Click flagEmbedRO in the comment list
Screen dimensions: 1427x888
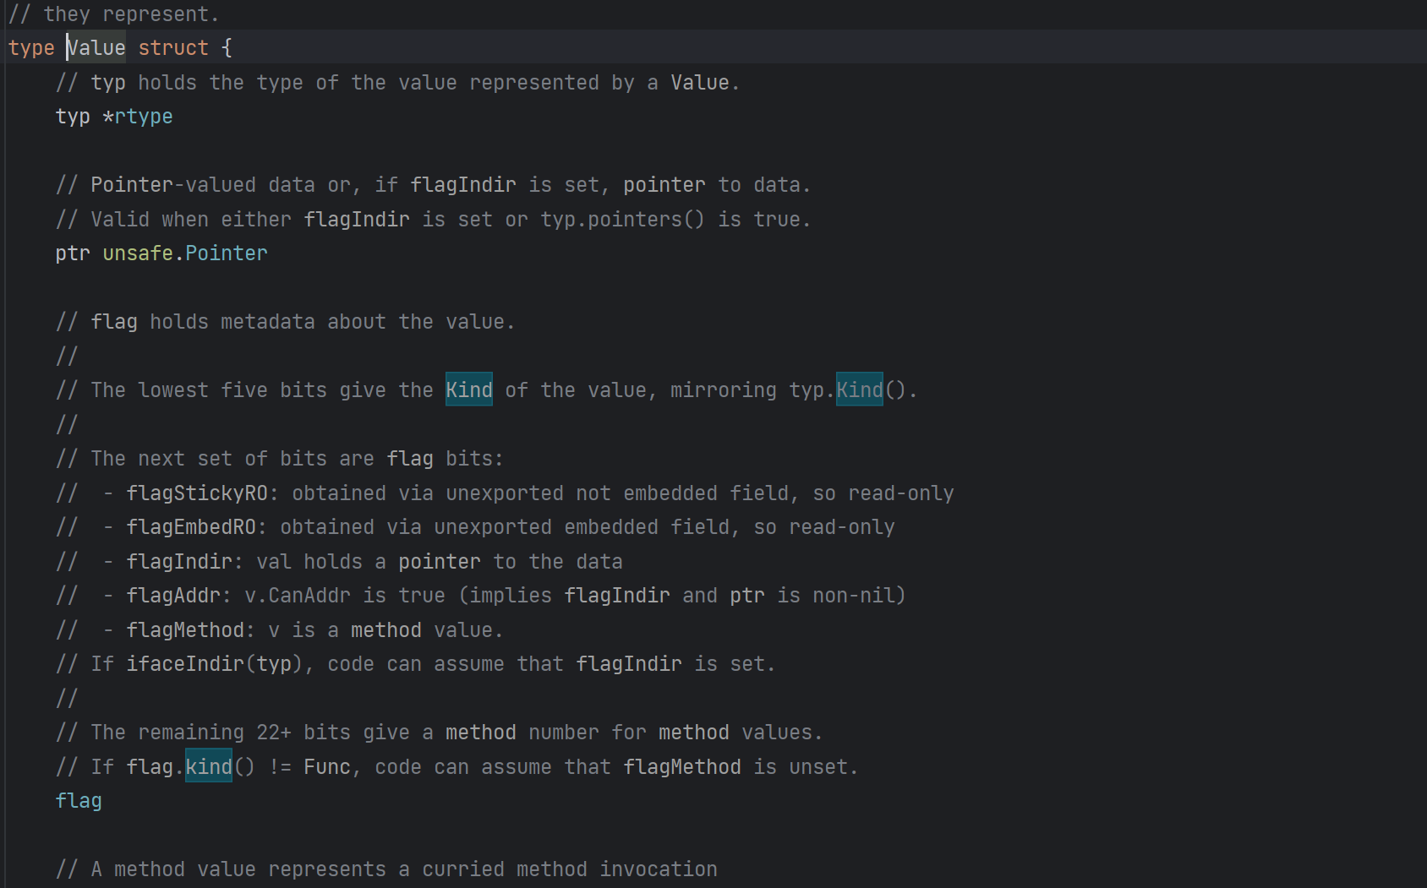pyautogui.click(x=191, y=527)
